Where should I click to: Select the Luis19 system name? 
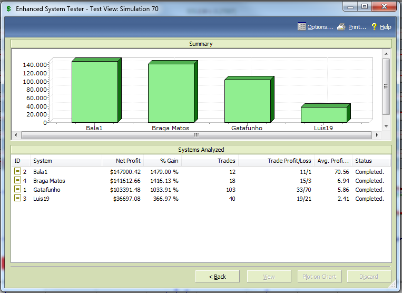(x=41, y=199)
